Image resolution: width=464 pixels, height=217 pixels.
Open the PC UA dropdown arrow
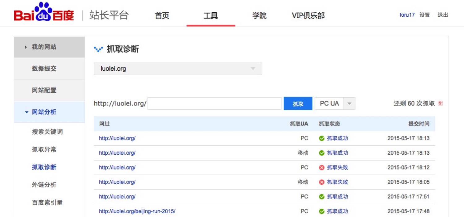349,104
